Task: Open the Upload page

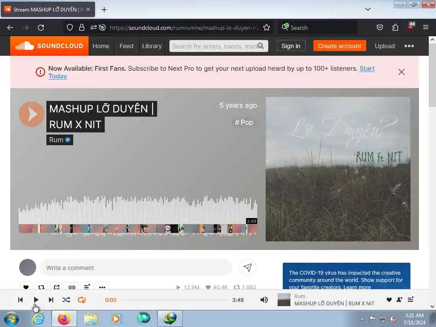Action: [384, 46]
